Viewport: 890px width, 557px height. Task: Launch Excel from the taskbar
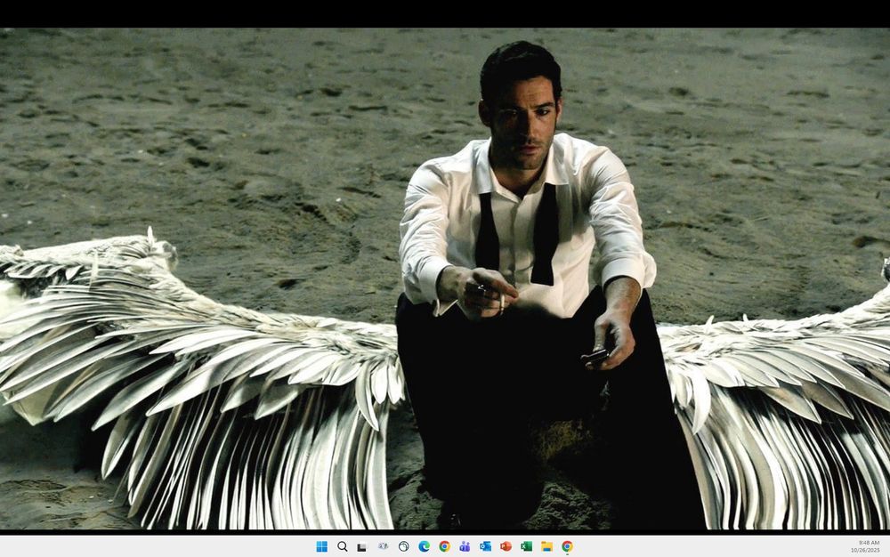point(526,546)
